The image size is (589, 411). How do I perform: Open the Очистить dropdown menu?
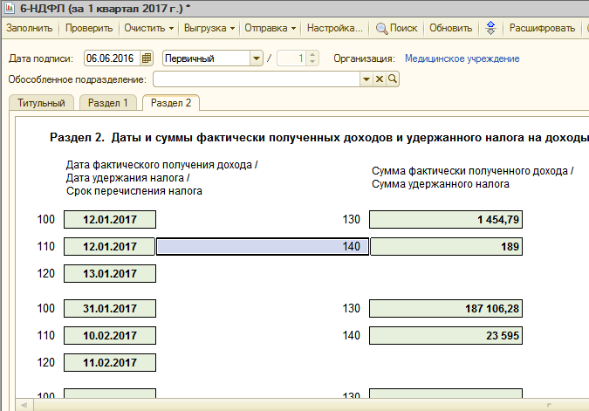tap(148, 28)
